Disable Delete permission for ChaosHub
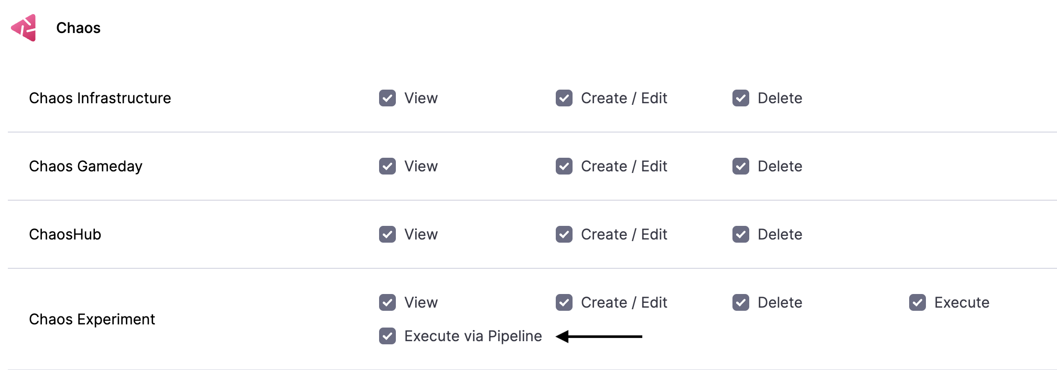 (741, 234)
